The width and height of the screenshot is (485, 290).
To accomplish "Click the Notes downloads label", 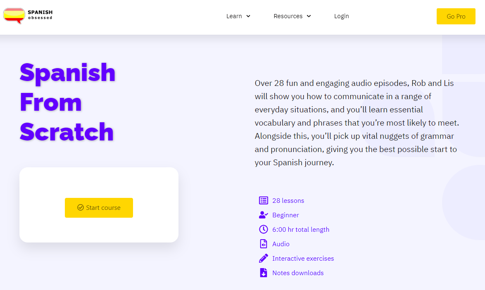I will [x=298, y=273].
